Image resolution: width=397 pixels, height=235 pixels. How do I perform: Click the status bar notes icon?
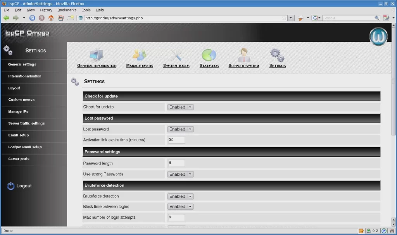click(x=361, y=231)
